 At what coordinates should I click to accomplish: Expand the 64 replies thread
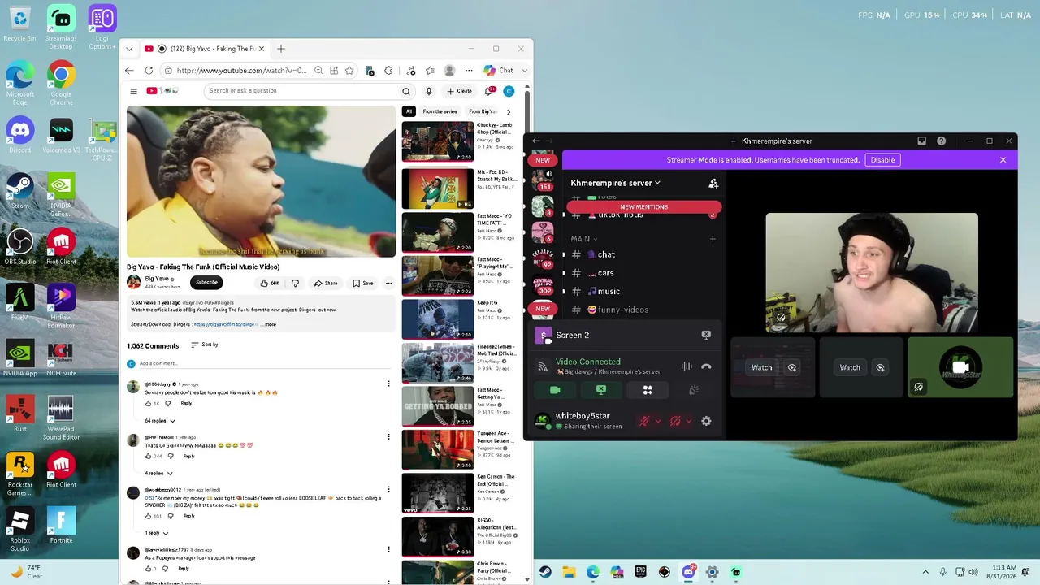[160, 421]
